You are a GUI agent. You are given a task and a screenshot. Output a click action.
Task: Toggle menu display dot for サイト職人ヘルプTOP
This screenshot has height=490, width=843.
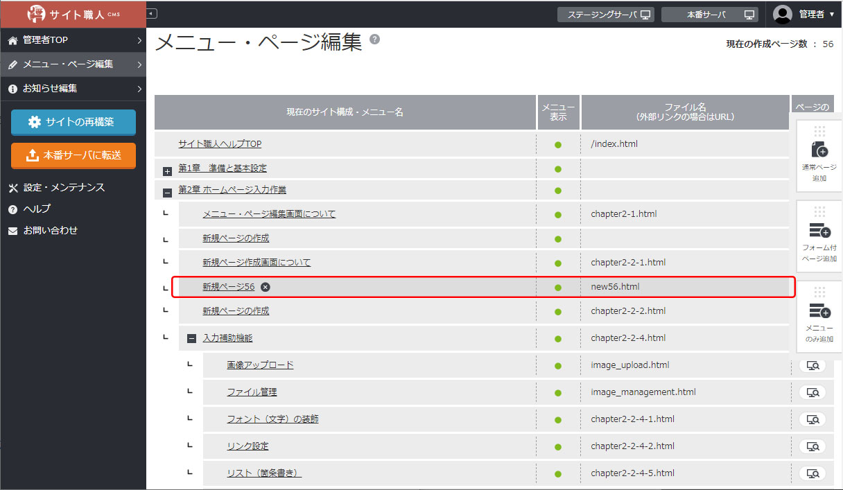tap(558, 145)
